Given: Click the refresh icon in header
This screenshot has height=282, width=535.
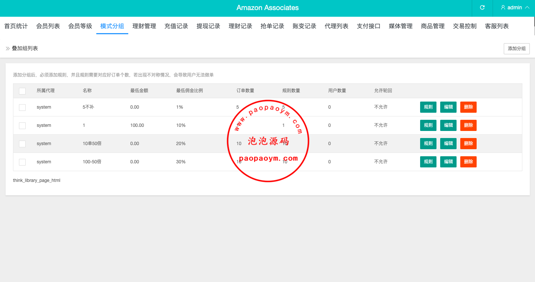Looking at the screenshot, I should pyautogui.click(x=482, y=7).
